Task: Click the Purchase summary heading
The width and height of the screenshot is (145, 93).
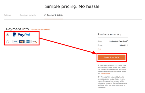Action: (x=110, y=34)
